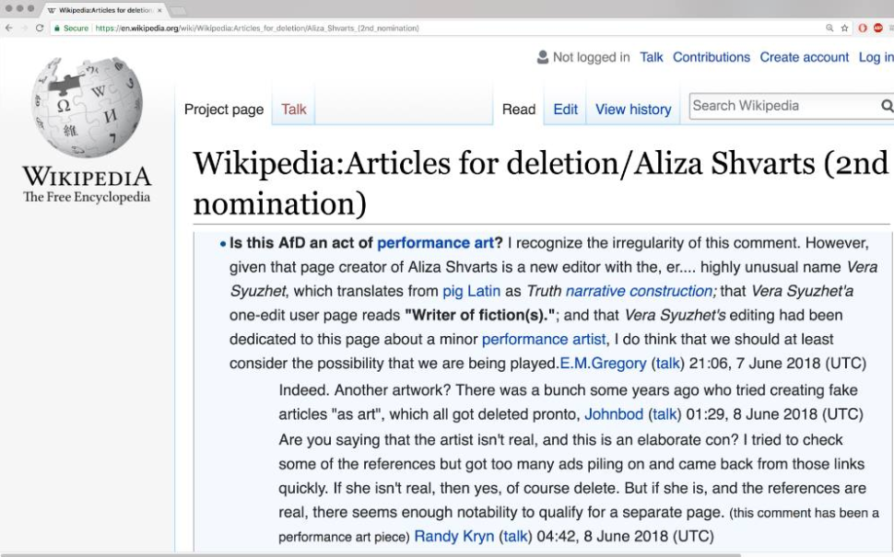Click the green Secure padlock icon
The height and width of the screenshot is (557, 894).
pos(57,28)
